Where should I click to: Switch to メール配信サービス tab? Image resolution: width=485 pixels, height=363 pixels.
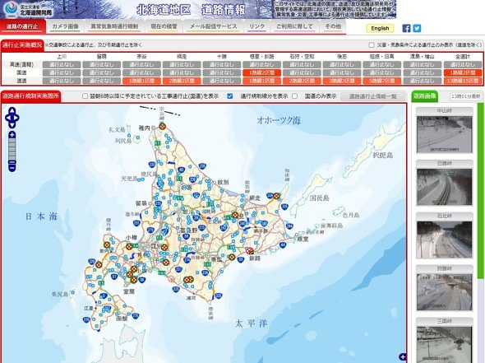tap(213, 26)
